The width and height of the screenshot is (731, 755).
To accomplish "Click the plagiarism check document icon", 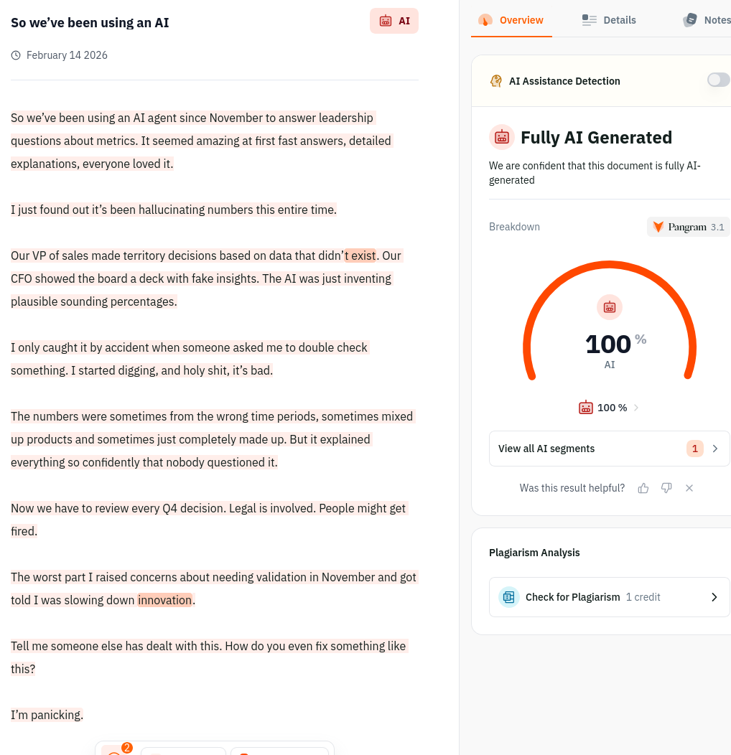I will [509, 597].
